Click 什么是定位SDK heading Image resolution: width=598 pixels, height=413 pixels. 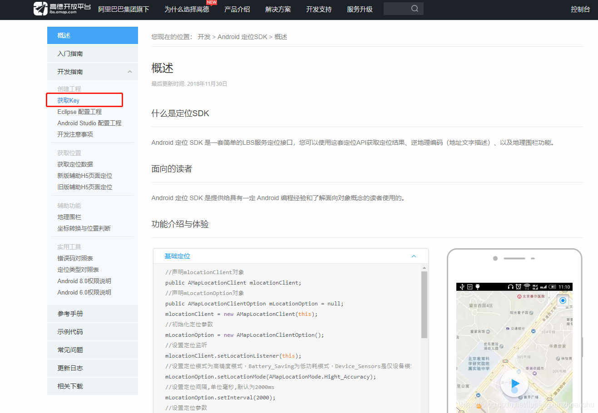pyautogui.click(x=180, y=113)
